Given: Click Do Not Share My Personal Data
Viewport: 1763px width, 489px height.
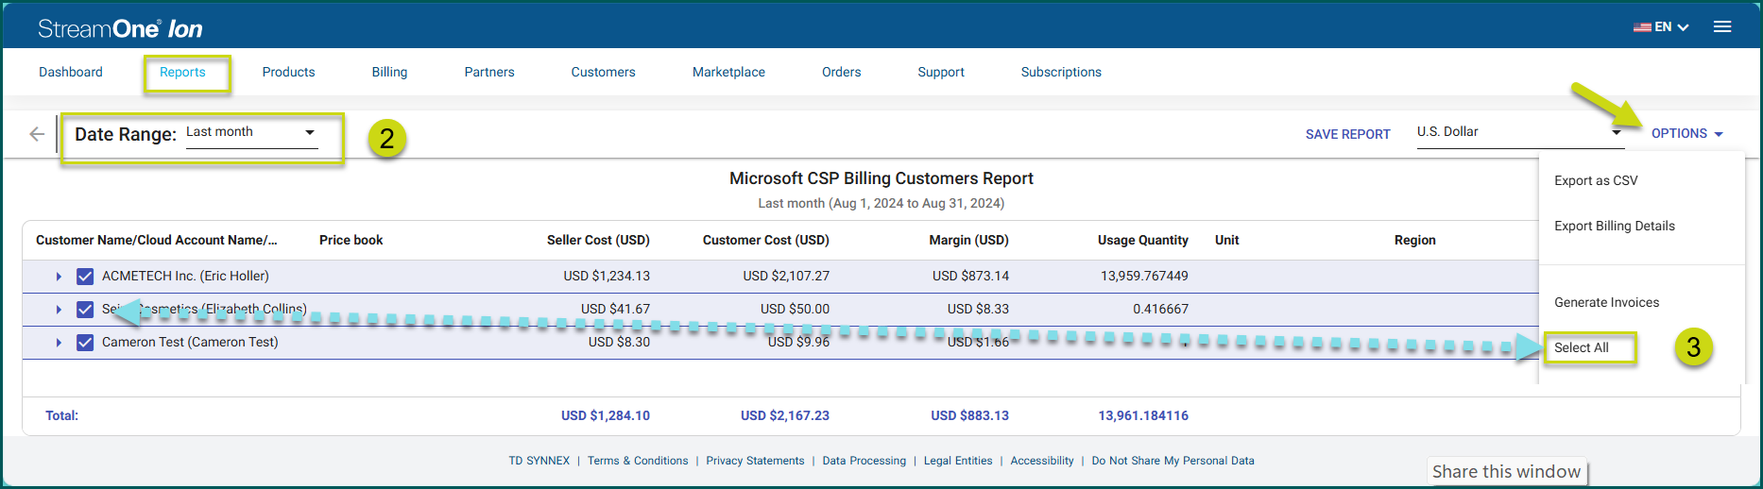Looking at the screenshot, I should 1172,461.
